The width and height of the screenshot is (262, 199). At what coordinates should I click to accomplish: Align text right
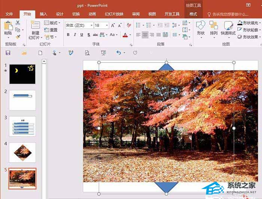(152, 35)
